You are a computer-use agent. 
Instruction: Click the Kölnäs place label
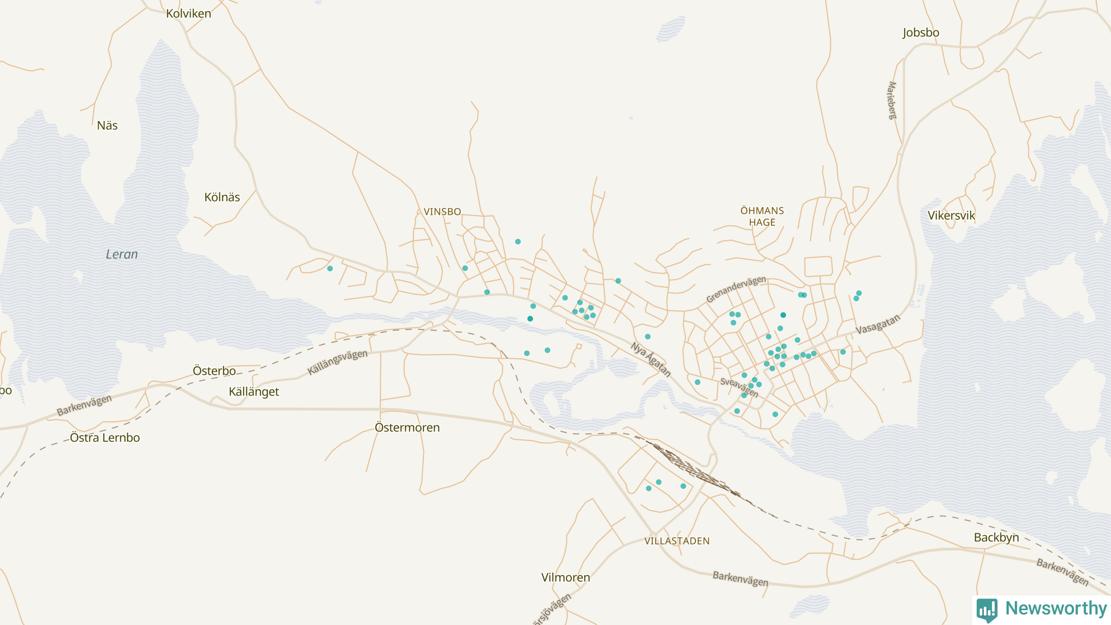(x=222, y=197)
